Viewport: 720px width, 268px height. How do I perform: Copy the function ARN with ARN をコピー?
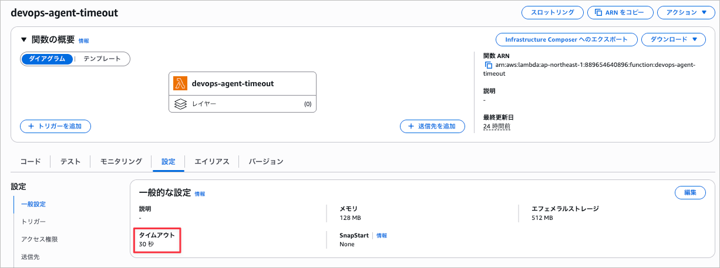(620, 12)
